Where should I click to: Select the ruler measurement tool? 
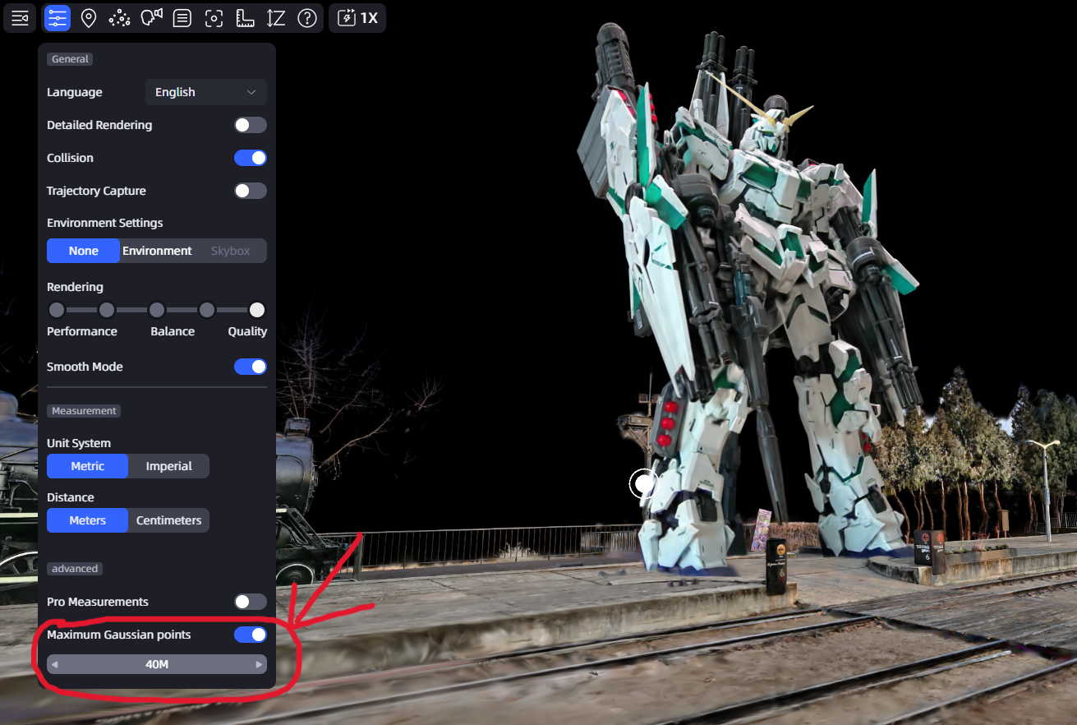[245, 17]
